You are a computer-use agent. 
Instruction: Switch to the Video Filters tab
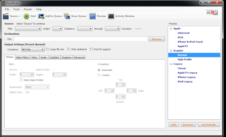click(22, 57)
